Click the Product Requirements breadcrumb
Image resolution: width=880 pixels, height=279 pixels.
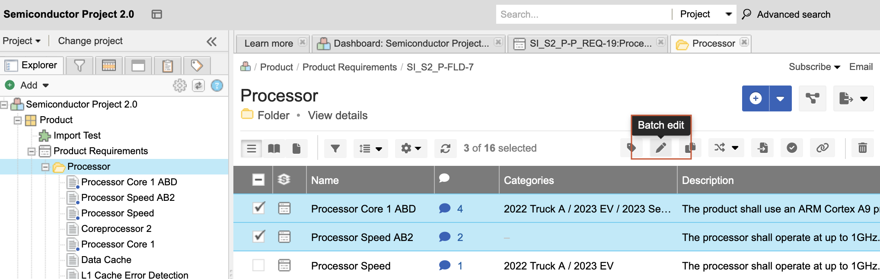click(350, 67)
